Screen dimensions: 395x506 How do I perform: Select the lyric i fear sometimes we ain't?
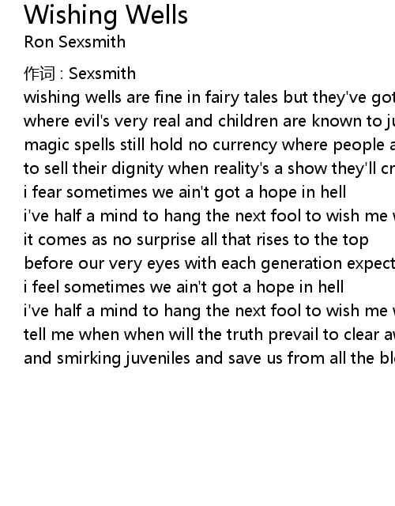tap(185, 192)
